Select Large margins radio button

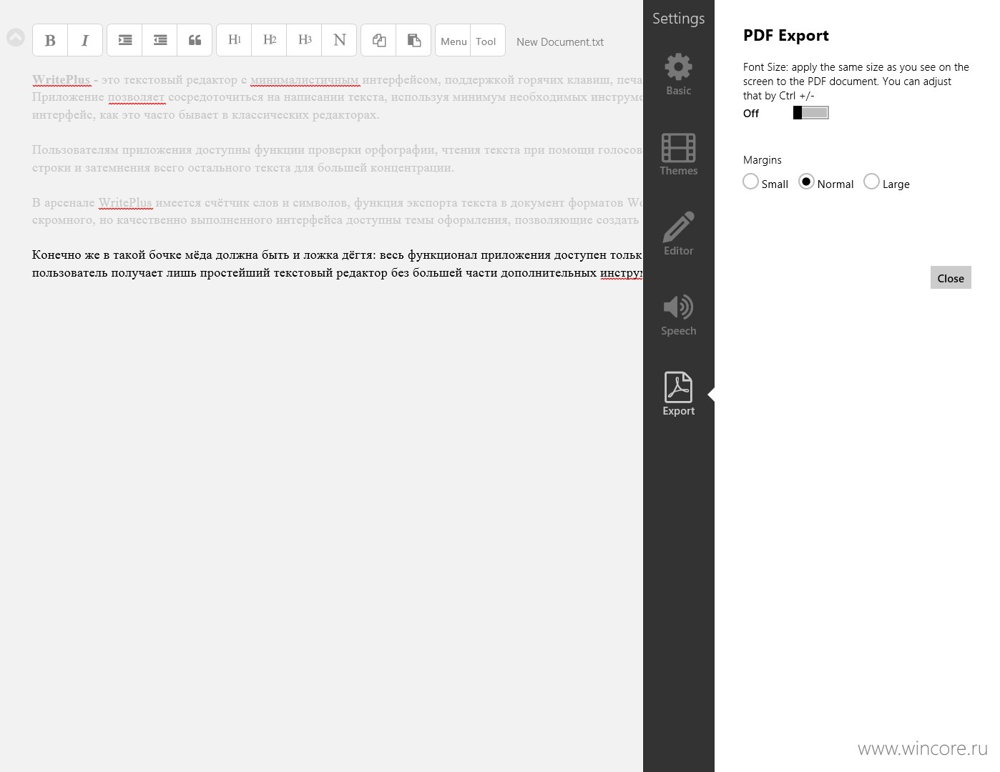[871, 182]
